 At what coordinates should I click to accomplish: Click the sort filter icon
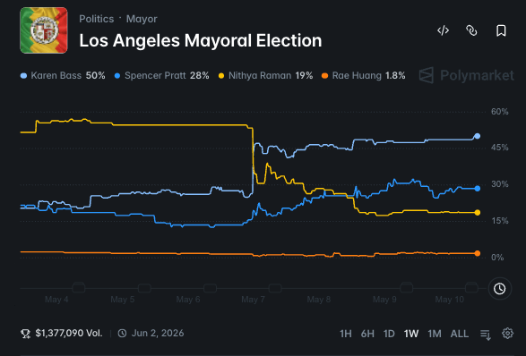pyautogui.click(x=486, y=334)
